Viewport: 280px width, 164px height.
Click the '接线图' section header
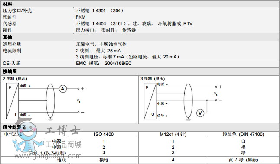tap(10, 71)
